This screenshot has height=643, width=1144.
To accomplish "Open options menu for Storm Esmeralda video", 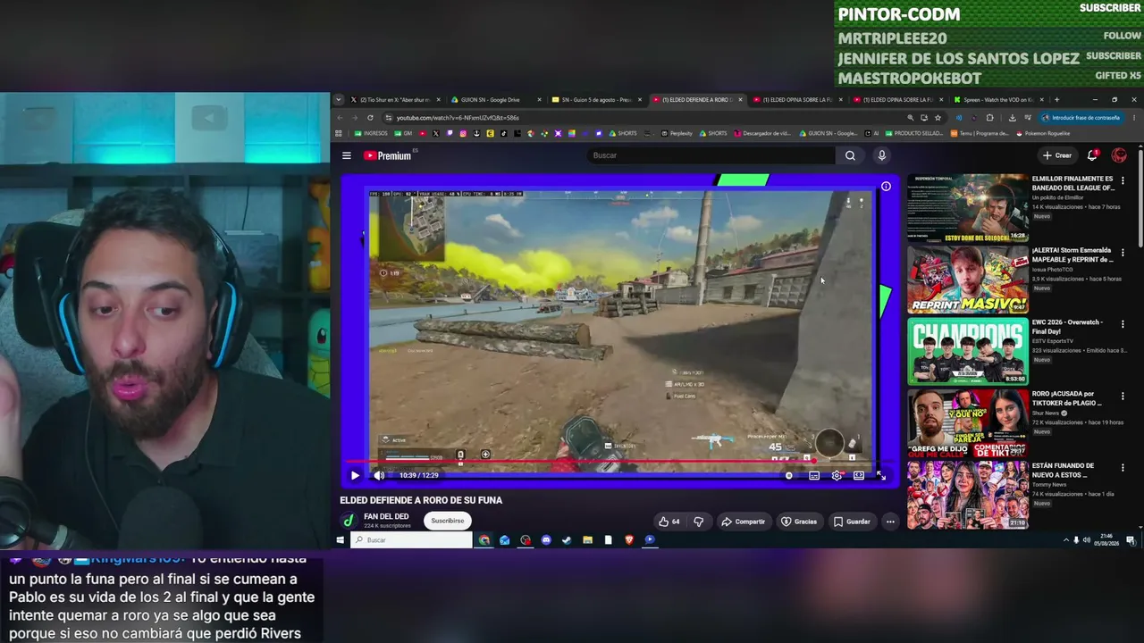I will [1123, 252].
